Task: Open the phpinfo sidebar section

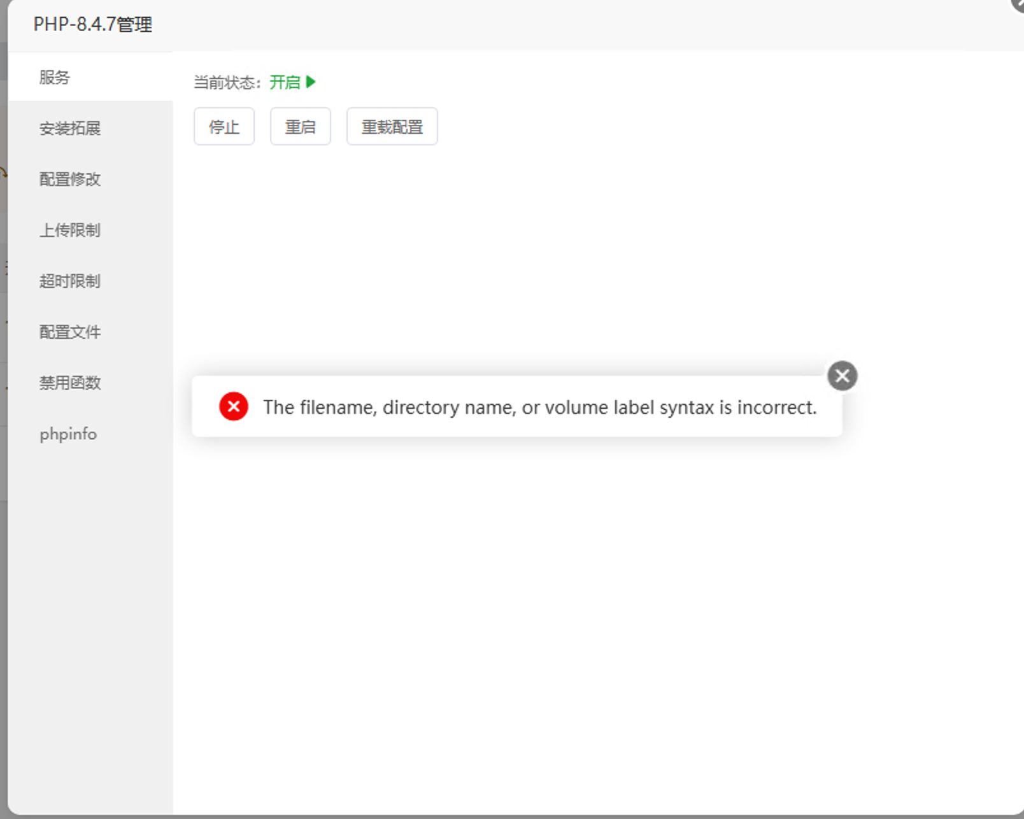Action: (x=68, y=434)
